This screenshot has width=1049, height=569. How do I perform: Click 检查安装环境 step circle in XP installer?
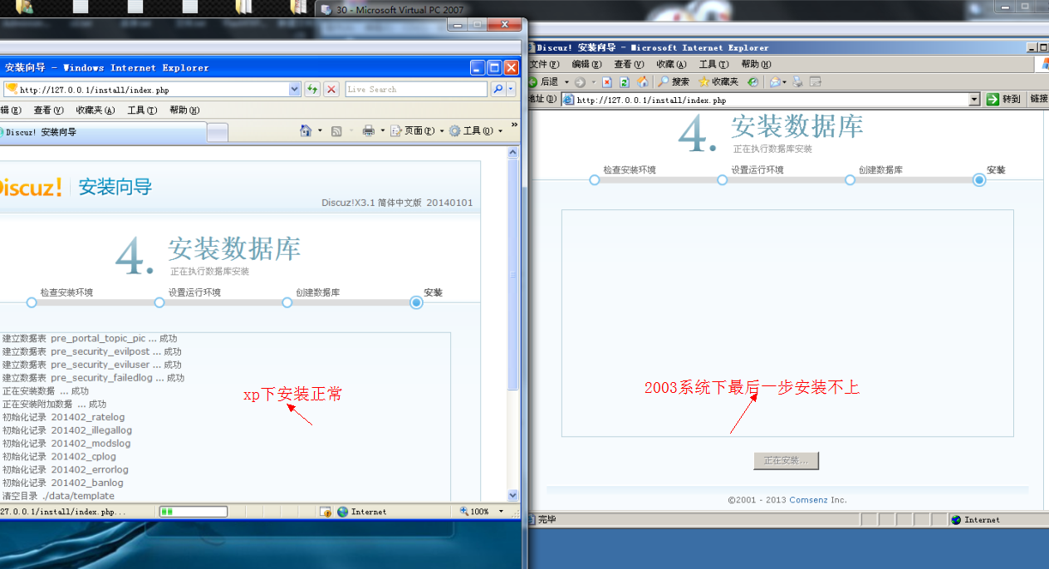(32, 302)
